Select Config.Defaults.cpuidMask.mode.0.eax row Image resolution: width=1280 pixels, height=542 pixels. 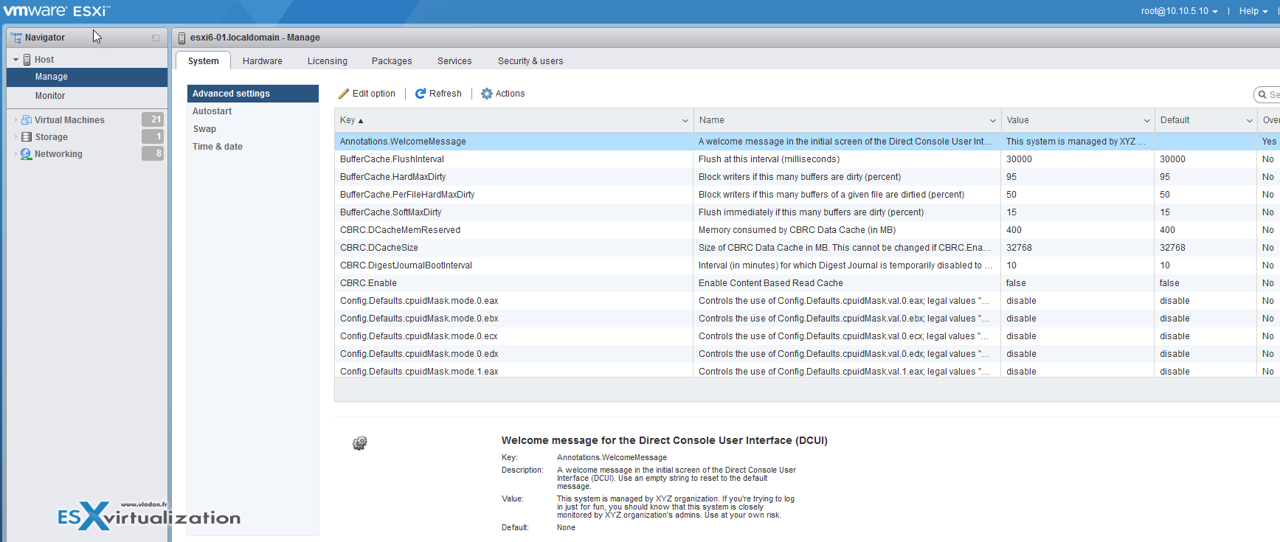(x=807, y=301)
